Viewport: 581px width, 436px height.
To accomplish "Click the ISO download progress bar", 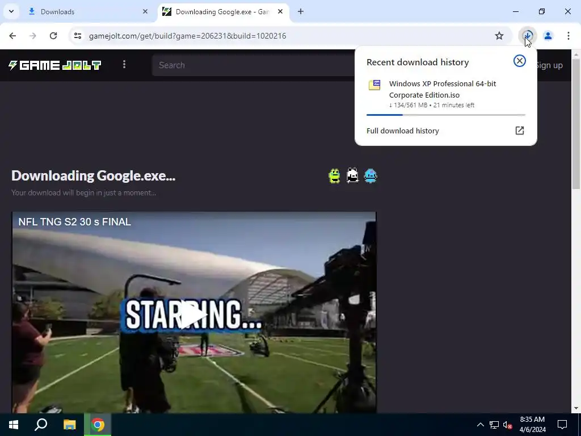I will 446,115.
